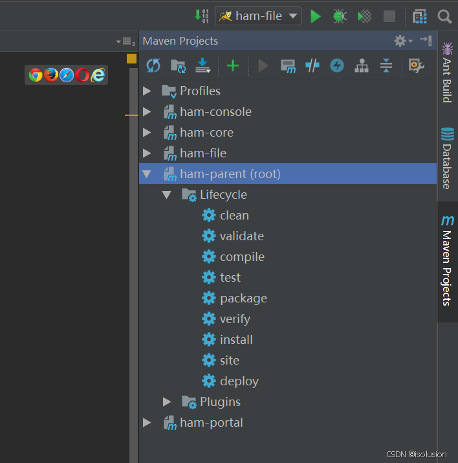Open the Database tool window tab
Image resolution: width=458 pixels, height=463 pixels.
click(448, 158)
